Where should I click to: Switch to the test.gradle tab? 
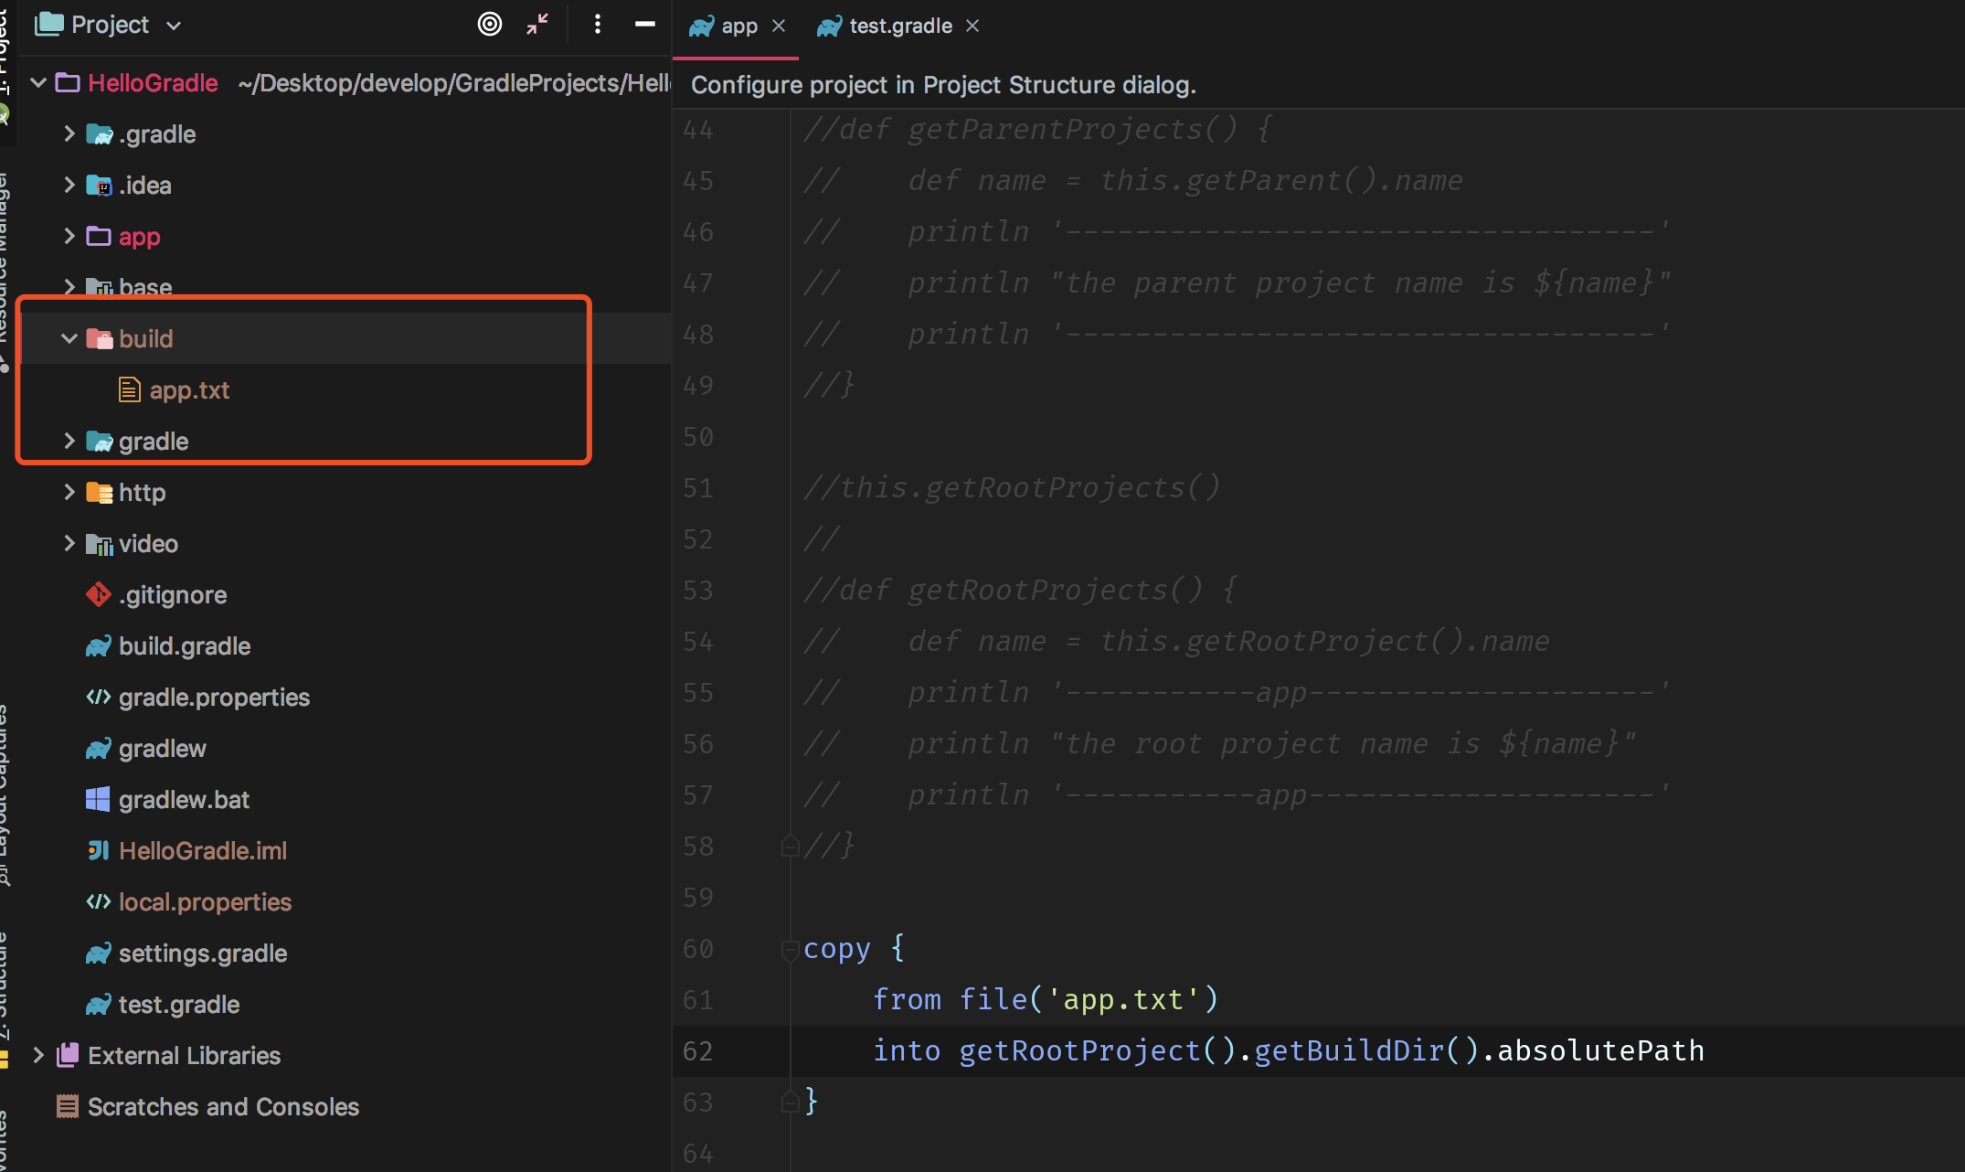pyautogui.click(x=899, y=27)
